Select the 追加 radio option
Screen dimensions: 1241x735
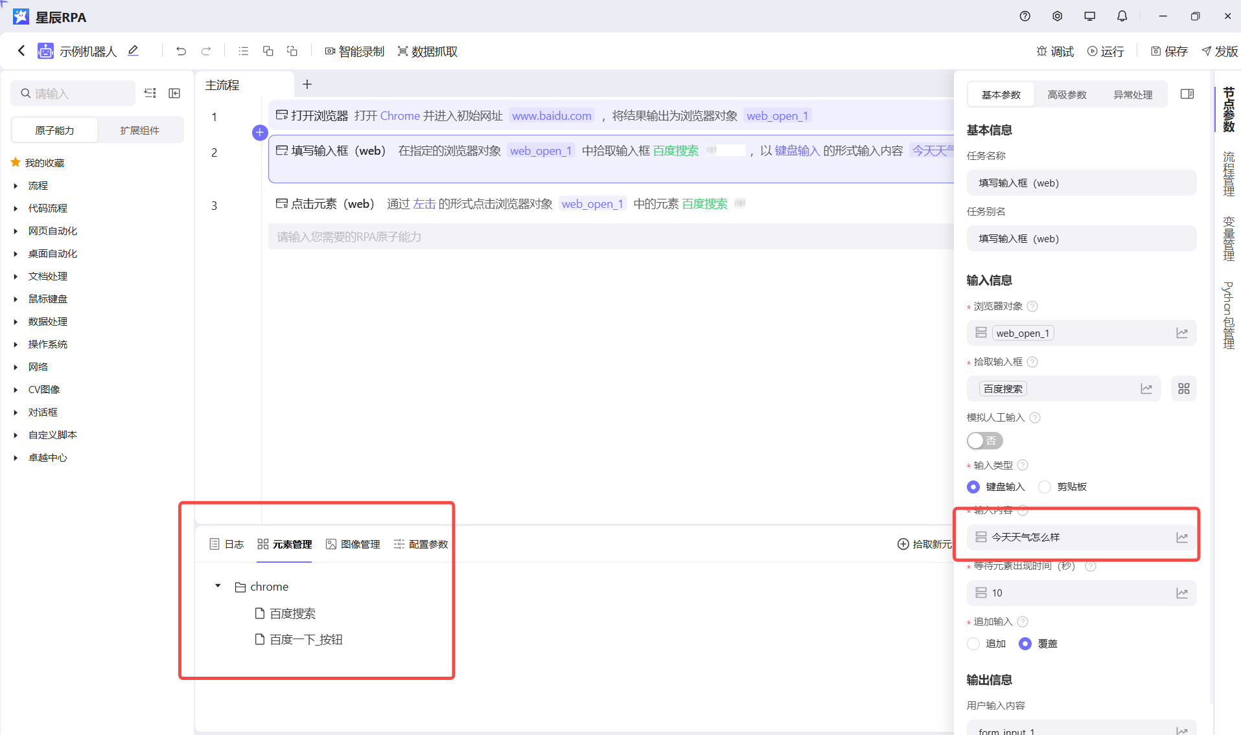[x=973, y=644]
